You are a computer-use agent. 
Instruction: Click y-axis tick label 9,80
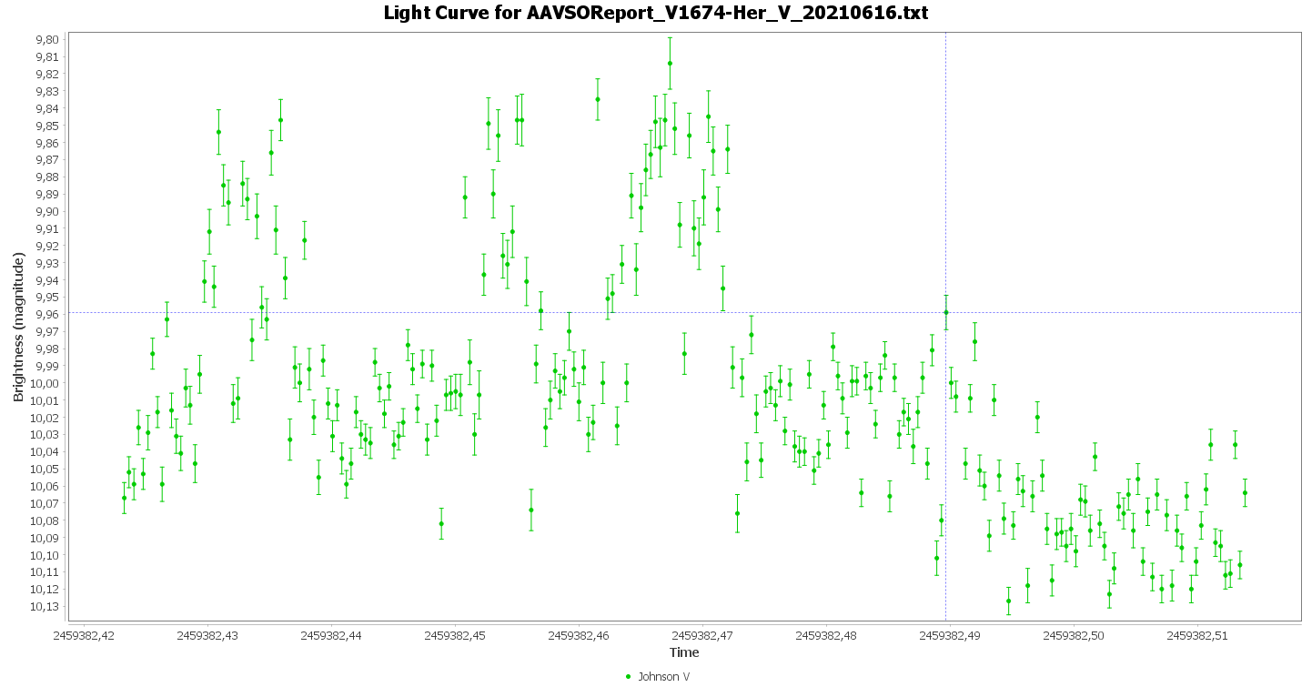pos(47,39)
